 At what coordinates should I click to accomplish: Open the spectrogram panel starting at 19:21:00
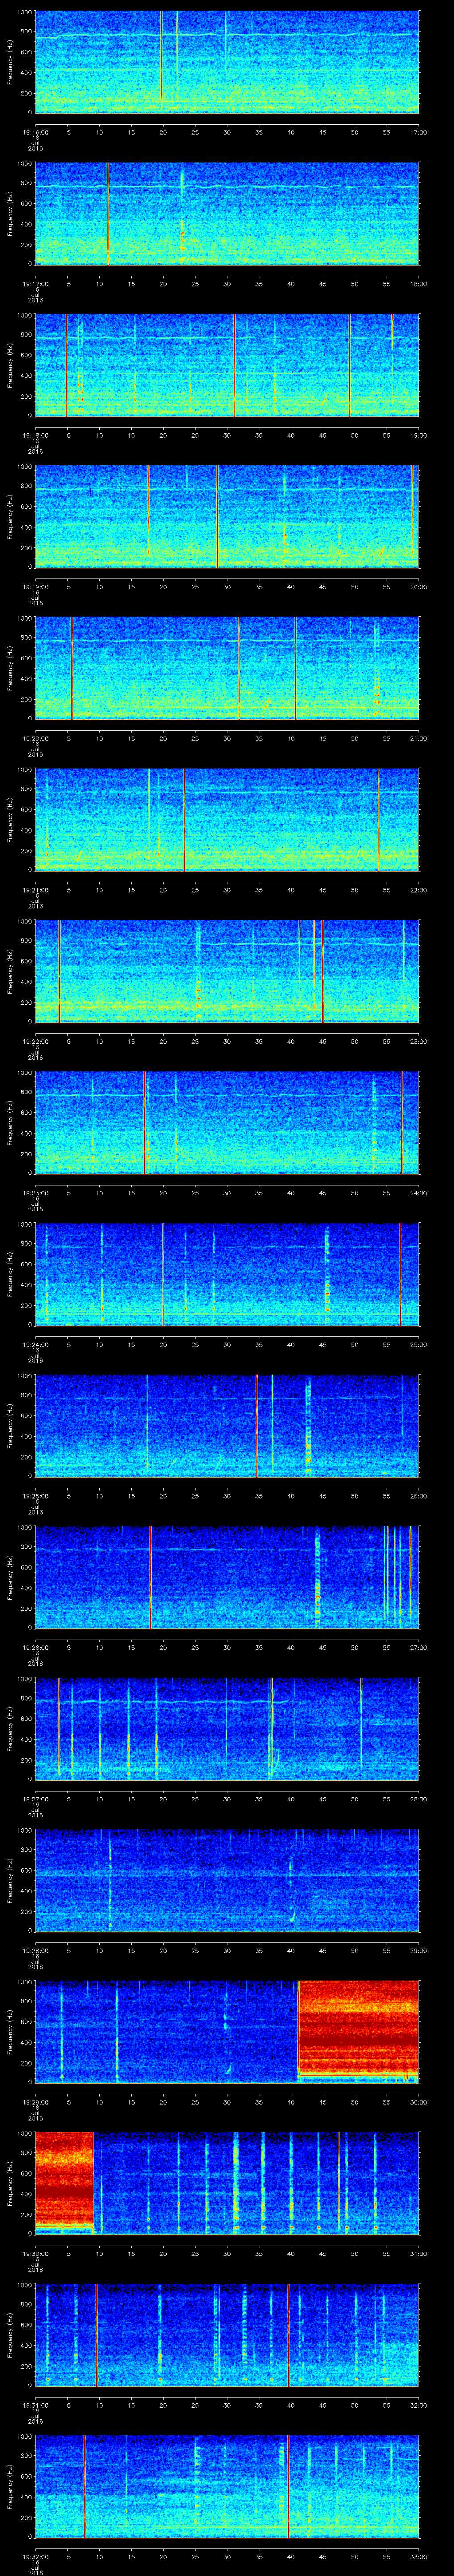click(227, 820)
